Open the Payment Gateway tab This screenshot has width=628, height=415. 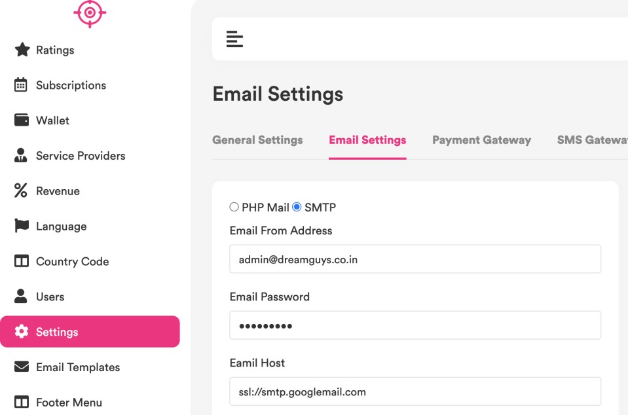click(x=481, y=140)
